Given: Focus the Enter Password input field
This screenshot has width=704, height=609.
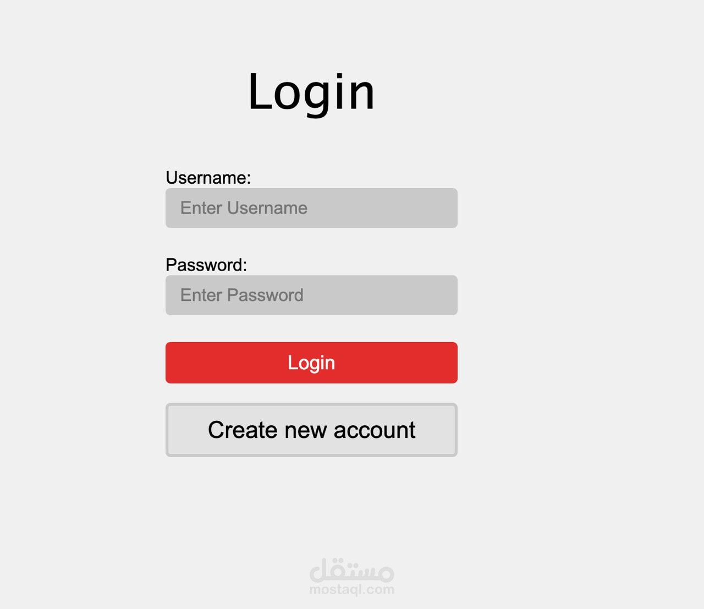Looking at the screenshot, I should coord(311,295).
